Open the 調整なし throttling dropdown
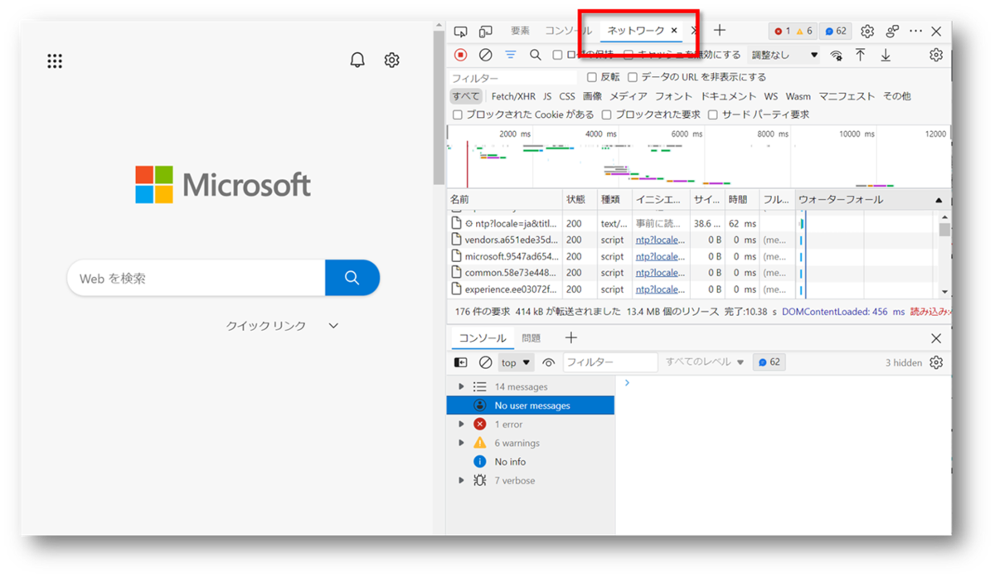 pyautogui.click(x=784, y=55)
